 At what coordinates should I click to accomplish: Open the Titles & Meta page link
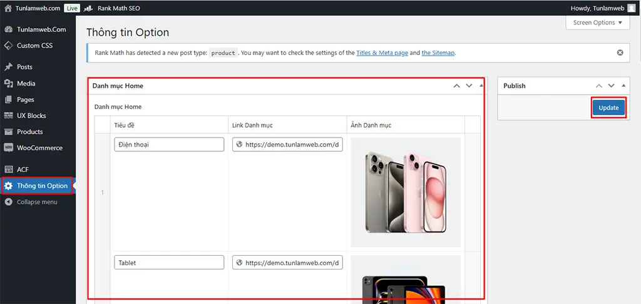382,53
